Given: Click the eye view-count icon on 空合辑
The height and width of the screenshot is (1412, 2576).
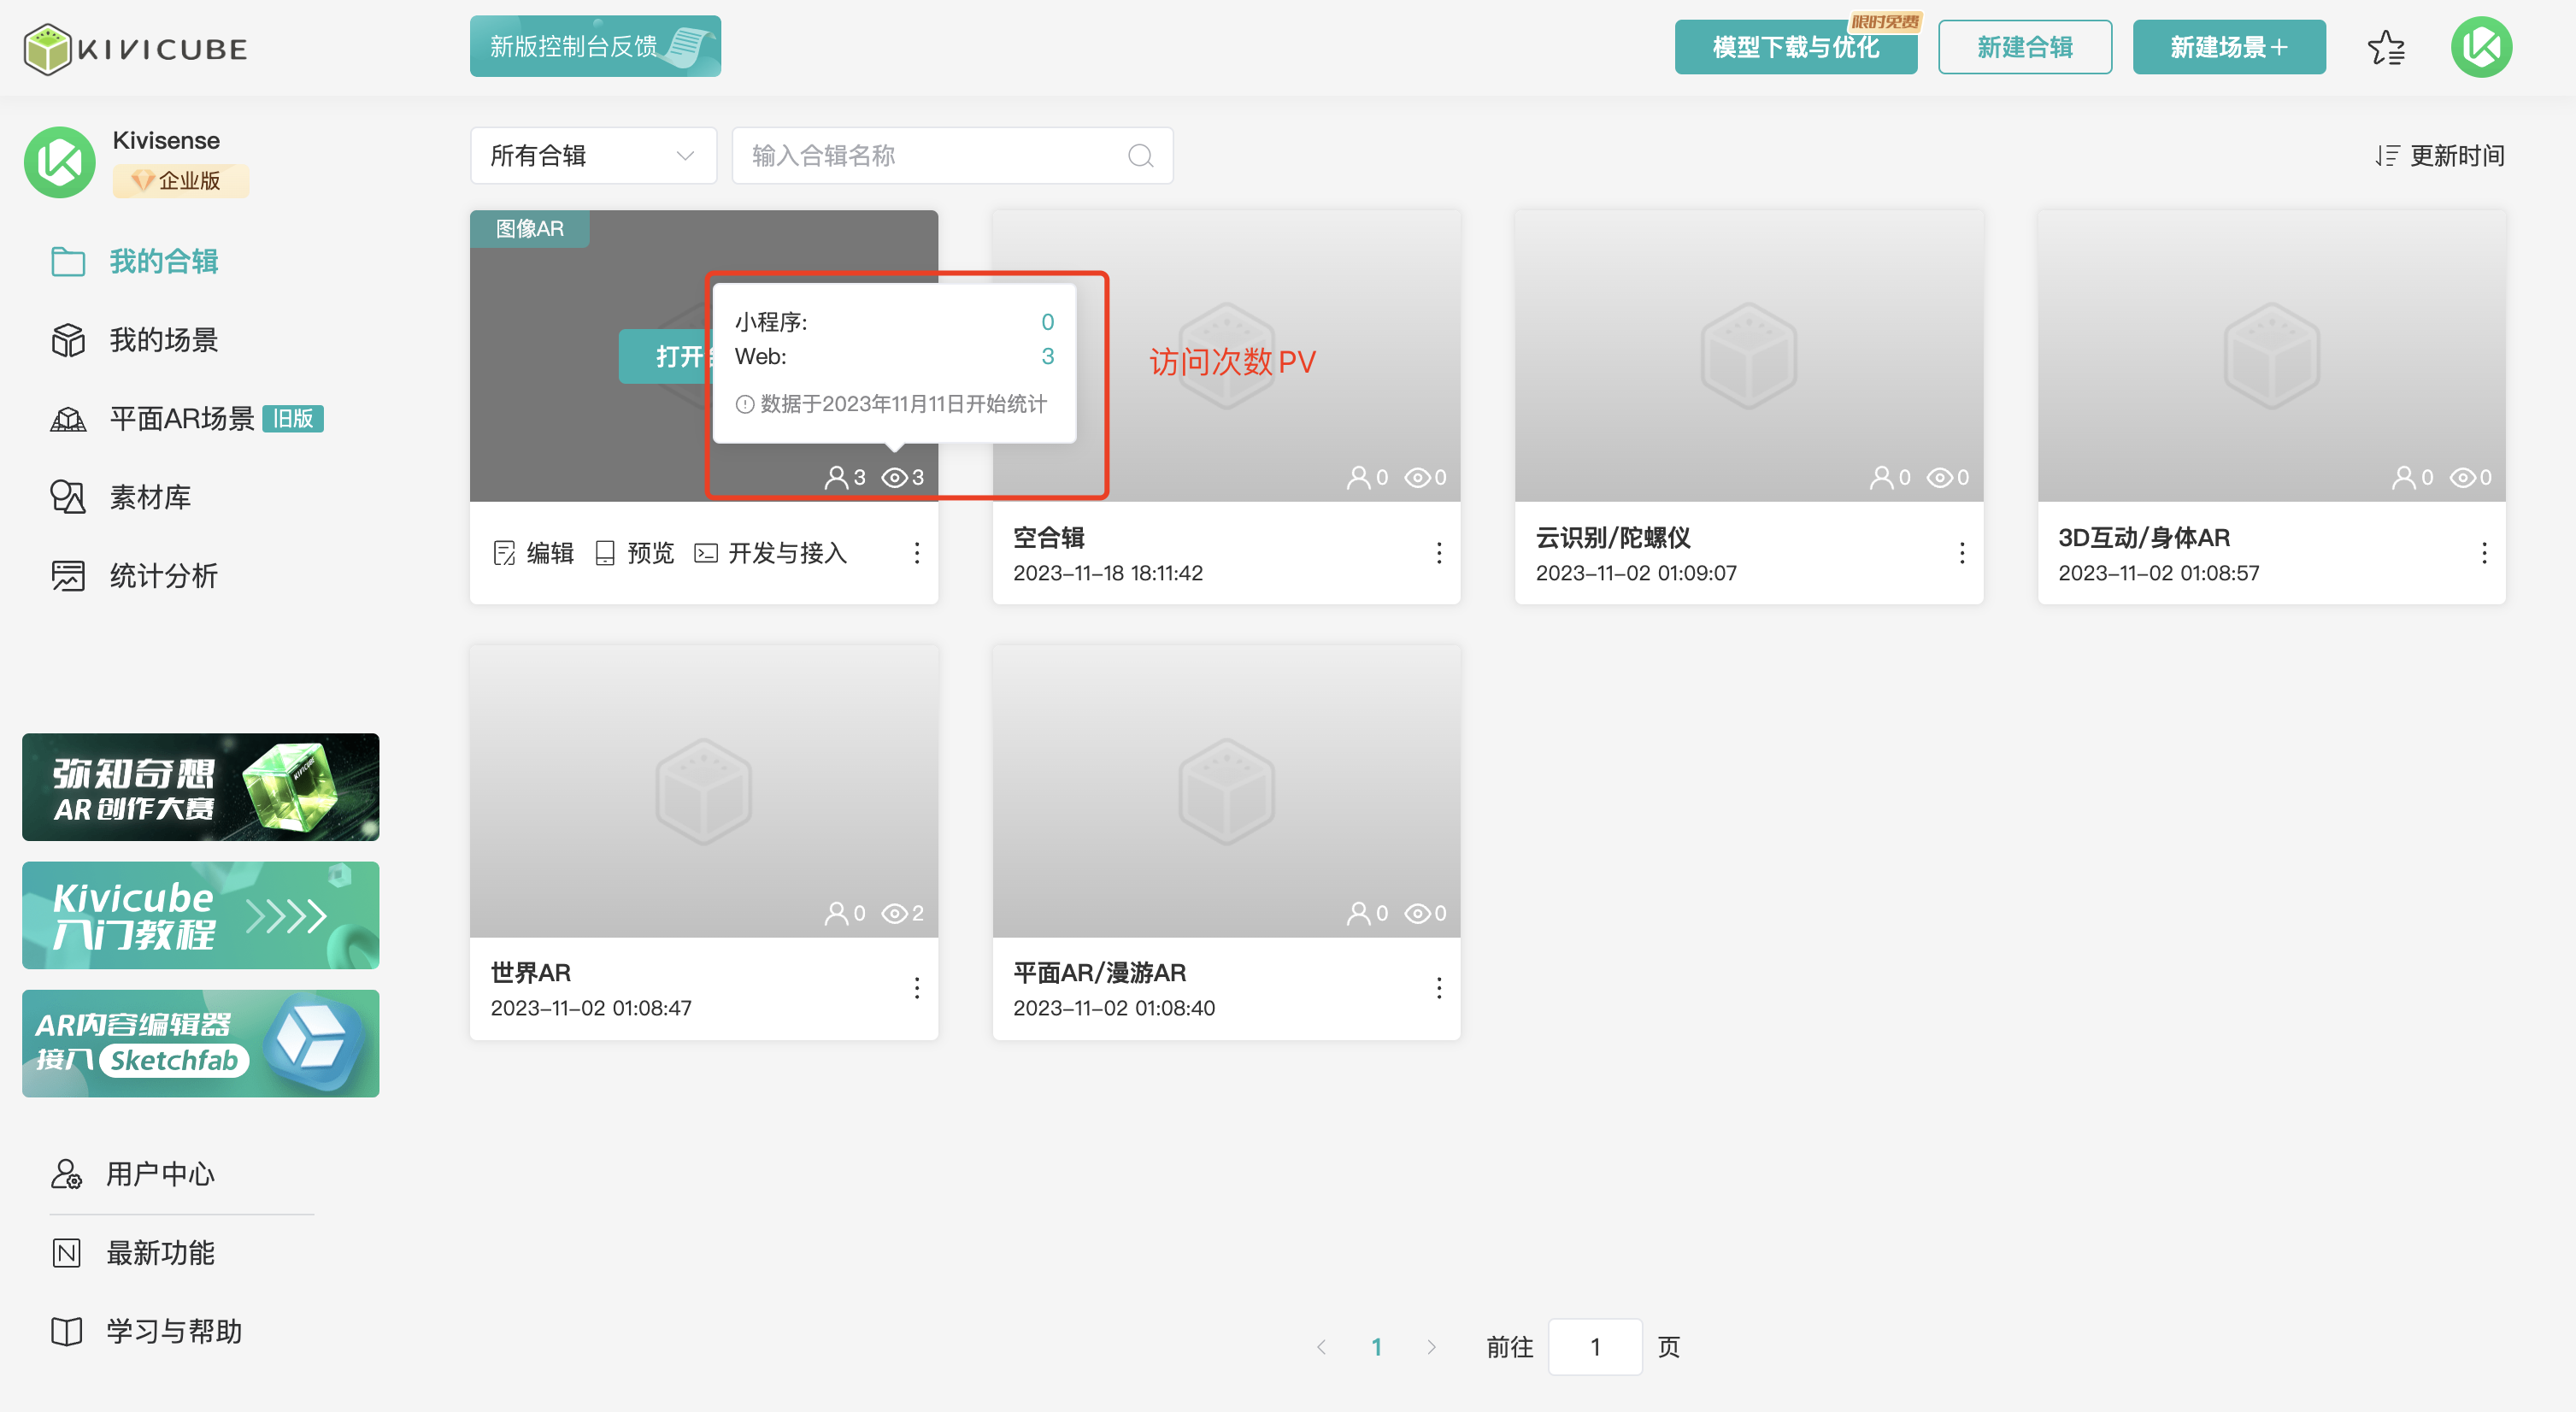Looking at the screenshot, I should (x=1417, y=478).
